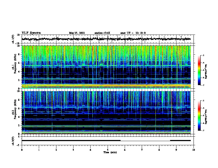Click the ch.1 "Frequency (kHz)" axis label
The height and width of the screenshot is (168, 218).
coord(15,64)
